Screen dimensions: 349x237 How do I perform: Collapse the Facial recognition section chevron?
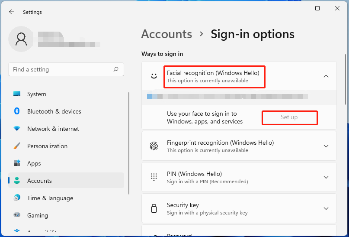(x=326, y=76)
